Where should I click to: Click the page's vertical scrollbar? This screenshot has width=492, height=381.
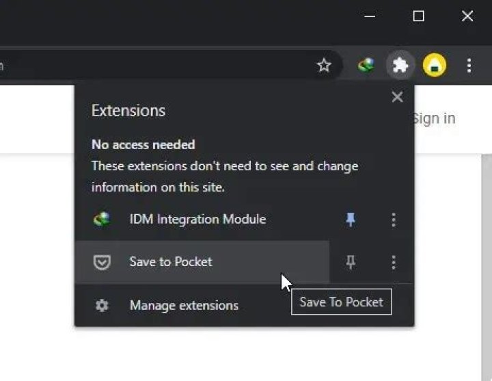tap(487, 267)
